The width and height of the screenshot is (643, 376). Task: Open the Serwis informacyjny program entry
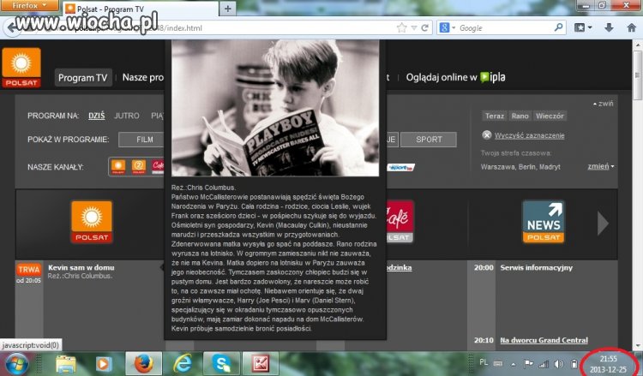tap(536, 267)
